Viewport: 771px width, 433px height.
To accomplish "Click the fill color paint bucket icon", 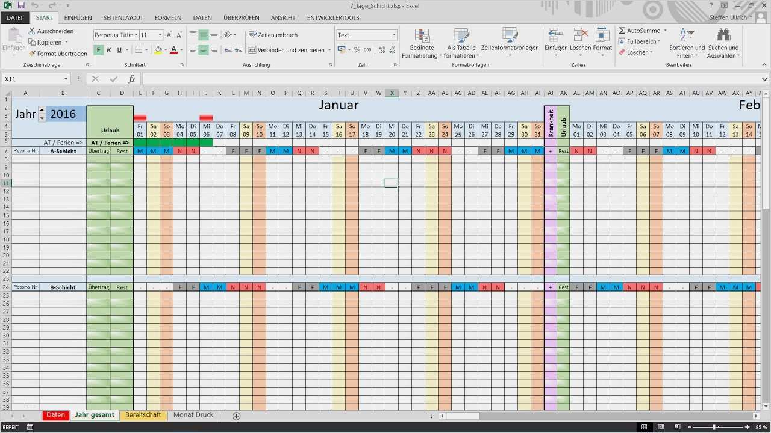I will [158, 50].
